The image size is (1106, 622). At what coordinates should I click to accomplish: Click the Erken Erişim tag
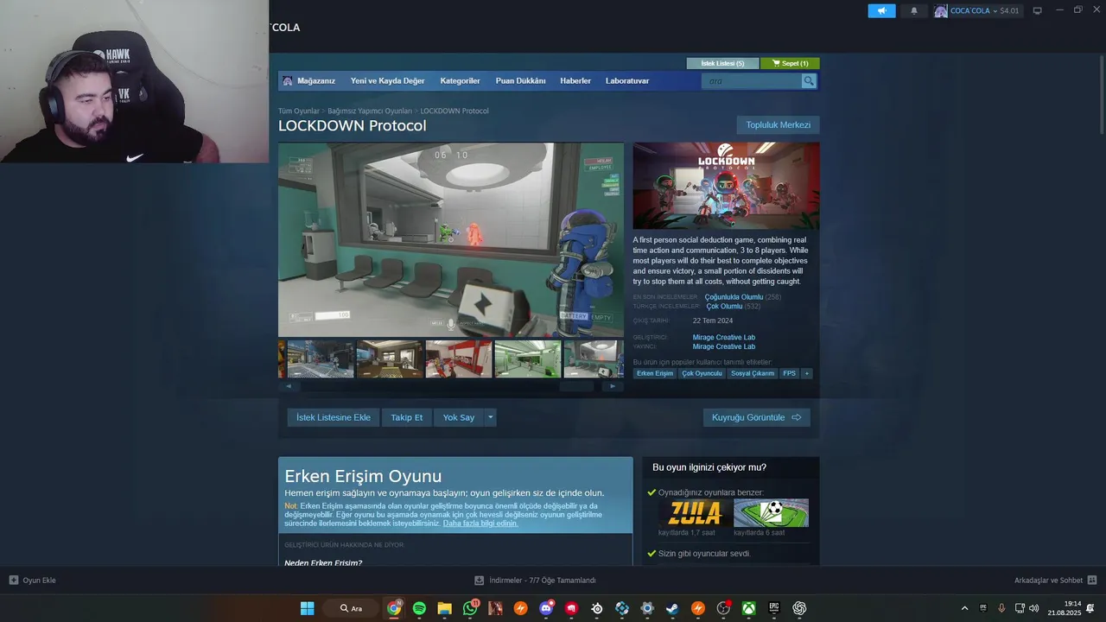tap(655, 373)
